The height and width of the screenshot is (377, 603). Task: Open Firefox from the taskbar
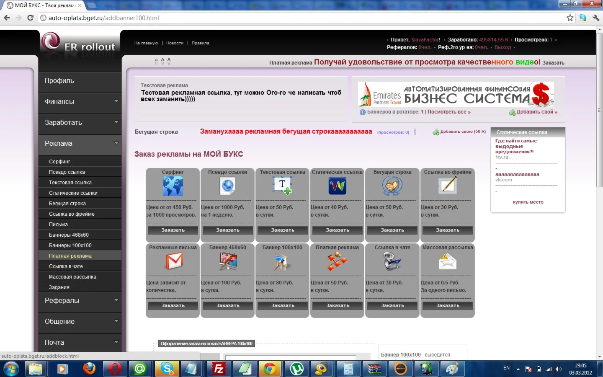pyautogui.click(x=89, y=369)
